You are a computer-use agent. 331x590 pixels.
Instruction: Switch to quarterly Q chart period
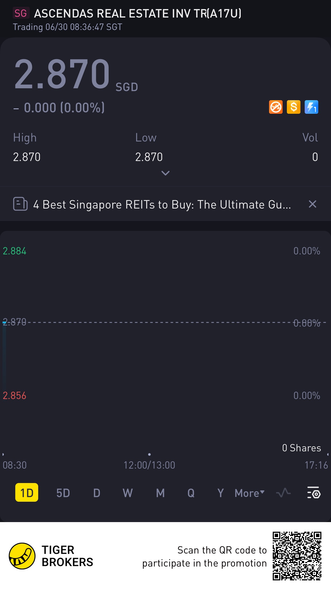[x=191, y=493]
